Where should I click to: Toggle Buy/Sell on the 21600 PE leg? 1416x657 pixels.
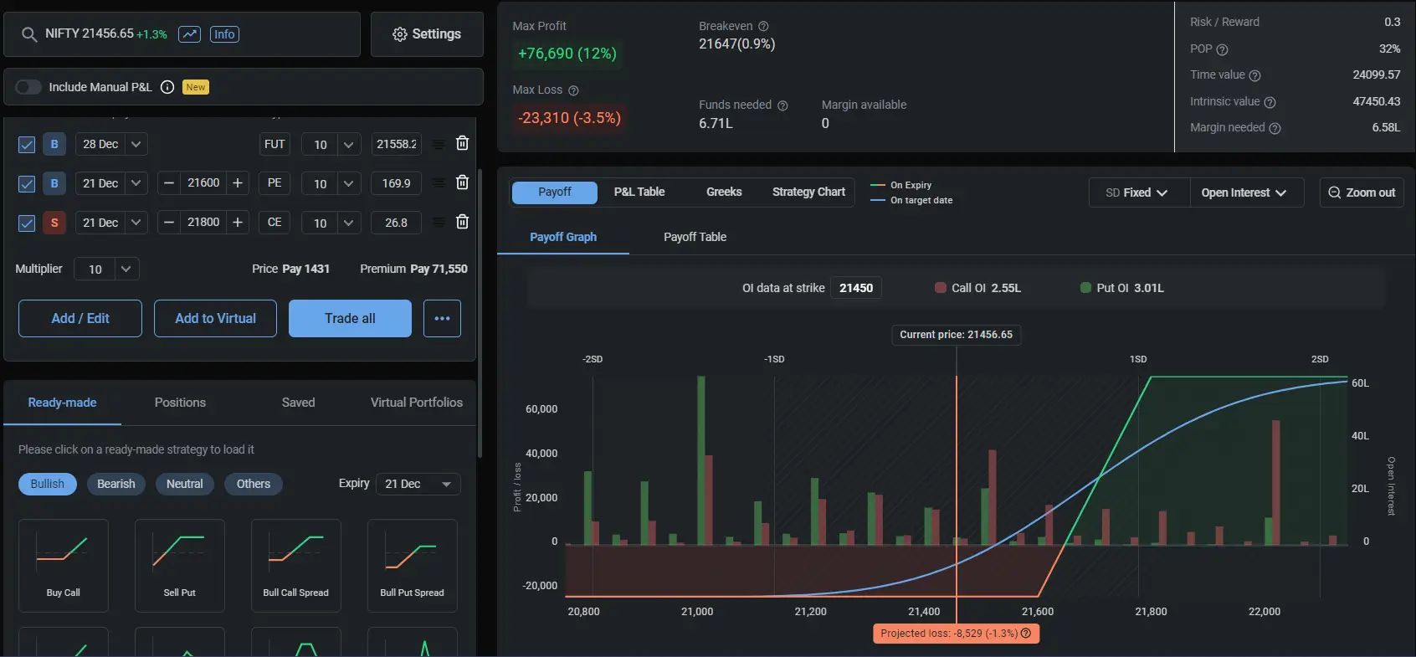point(54,183)
